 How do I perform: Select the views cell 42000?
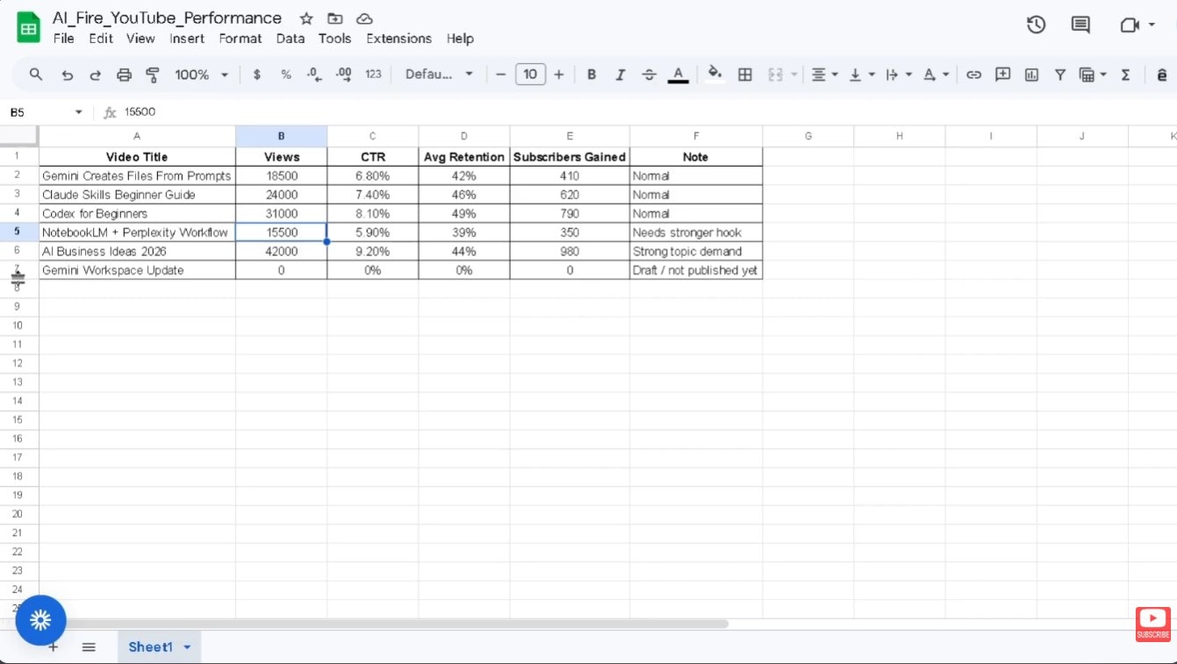(x=282, y=252)
